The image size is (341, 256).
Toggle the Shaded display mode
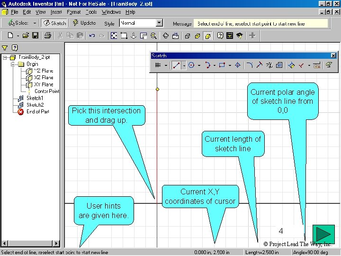tap(208, 36)
